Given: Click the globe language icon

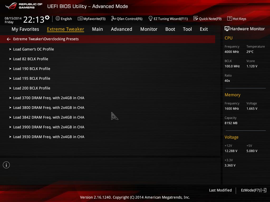Looking at the screenshot, I should click(x=58, y=18).
